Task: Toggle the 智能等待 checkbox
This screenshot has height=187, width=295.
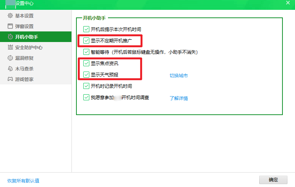Action: click(x=86, y=52)
